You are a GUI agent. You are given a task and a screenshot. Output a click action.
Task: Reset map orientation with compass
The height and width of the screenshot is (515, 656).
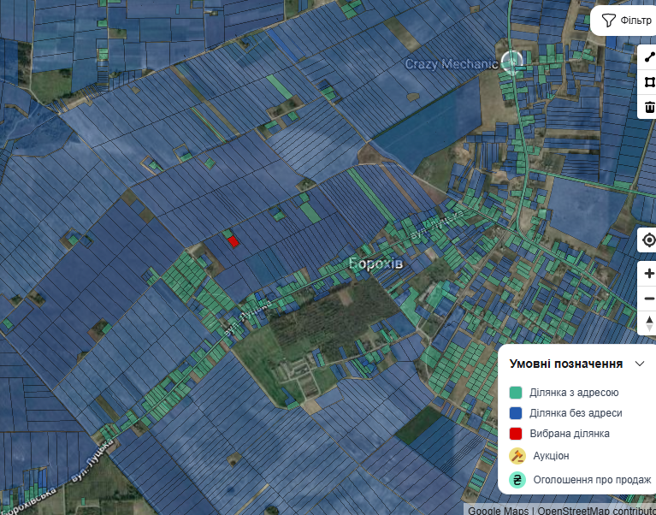pos(648,323)
